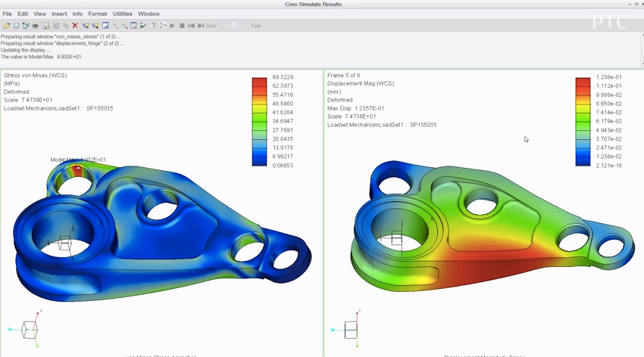Click the 'Displacement Mag (WCS)' title
This screenshot has height=357, width=644.
coord(361,84)
